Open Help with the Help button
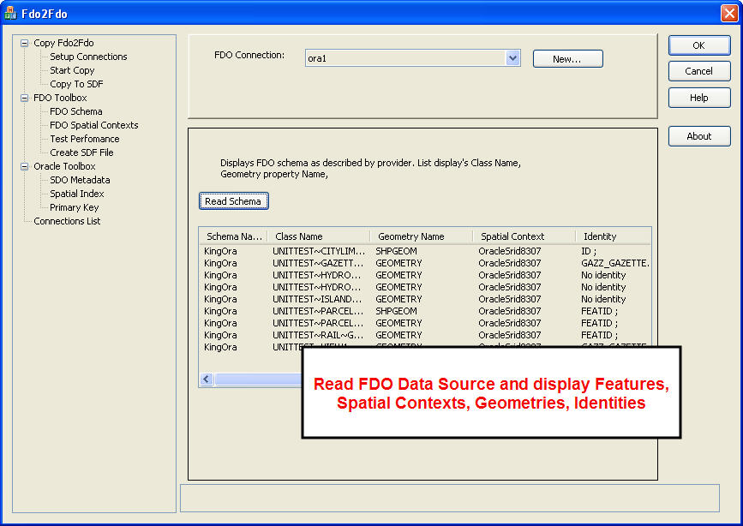Image resolution: width=743 pixels, height=526 pixels. [x=699, y=98]
